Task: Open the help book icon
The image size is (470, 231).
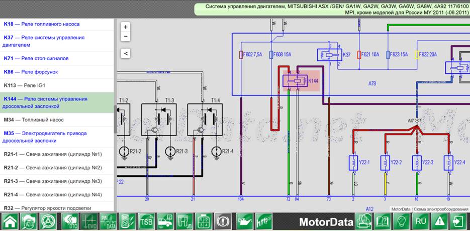Action: [383, 222]
